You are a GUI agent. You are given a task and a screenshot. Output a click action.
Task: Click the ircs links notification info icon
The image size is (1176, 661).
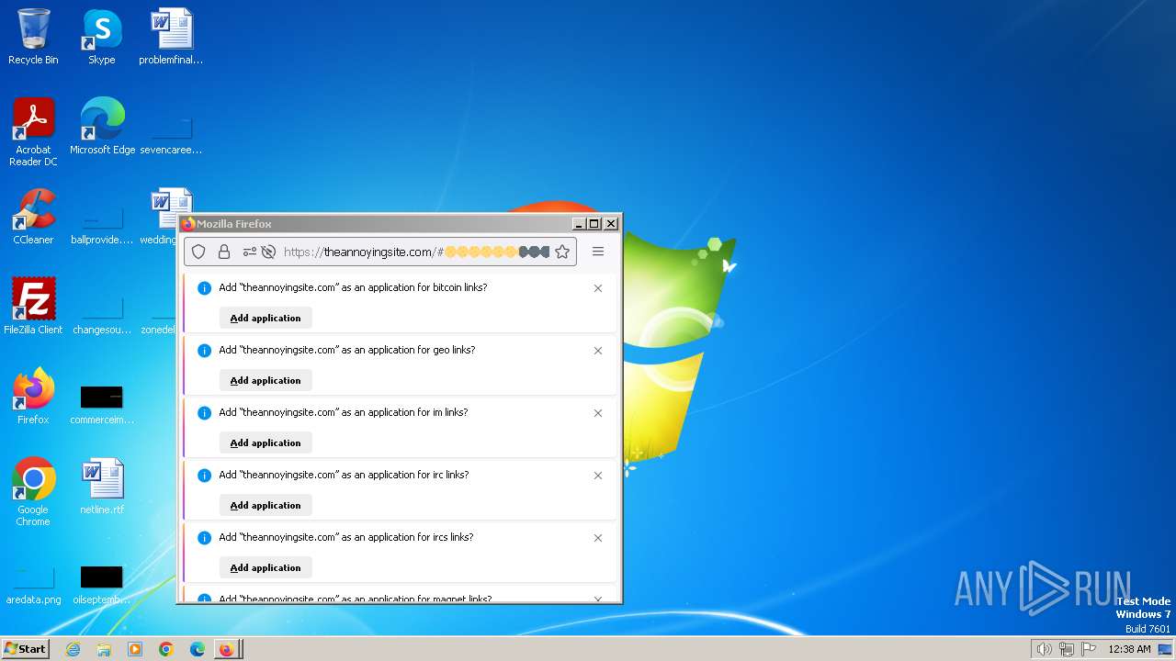[x=205, y=538]
